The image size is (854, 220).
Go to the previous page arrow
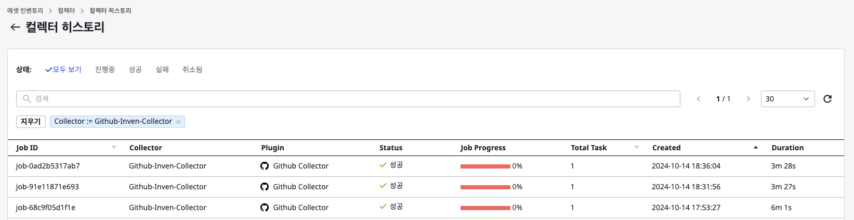click(x=699, y=99)
